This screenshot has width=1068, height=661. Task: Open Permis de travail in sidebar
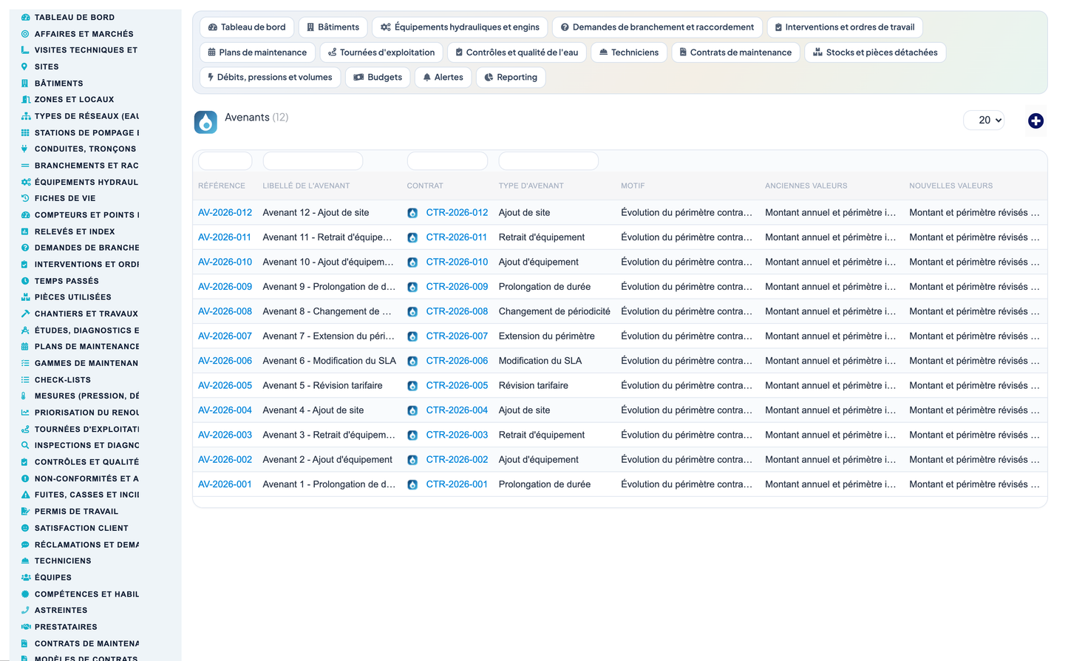coord(76,512)
